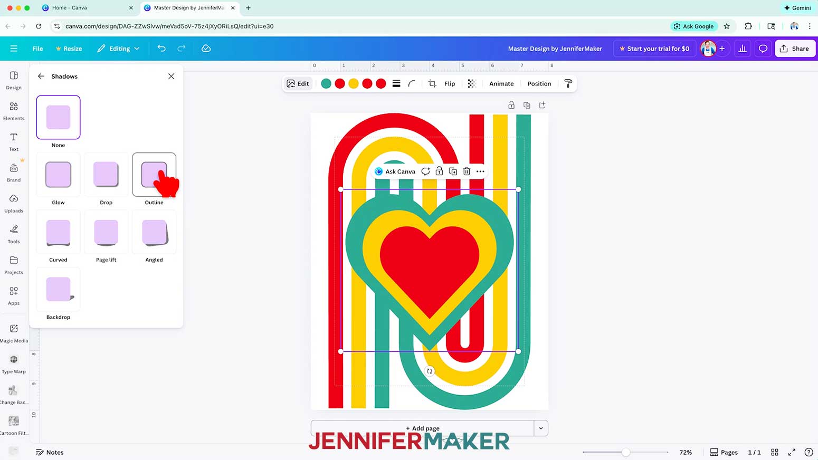Apply the Backdrop shadow style
The width and height of the screenshot is (818, 460).
tap(58, 290)
